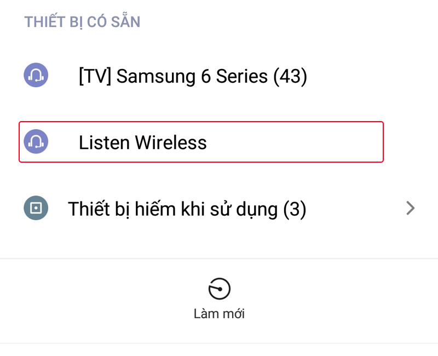Tap the gray rarely used devices group icon
Image resolution: width=438 pixels, height=356 pixels.
(x=36, y=208)
